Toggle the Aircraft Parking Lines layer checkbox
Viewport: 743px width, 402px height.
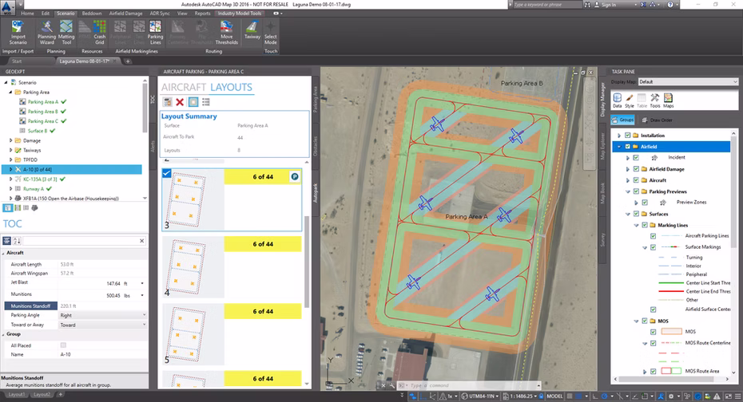click(653, 235)
